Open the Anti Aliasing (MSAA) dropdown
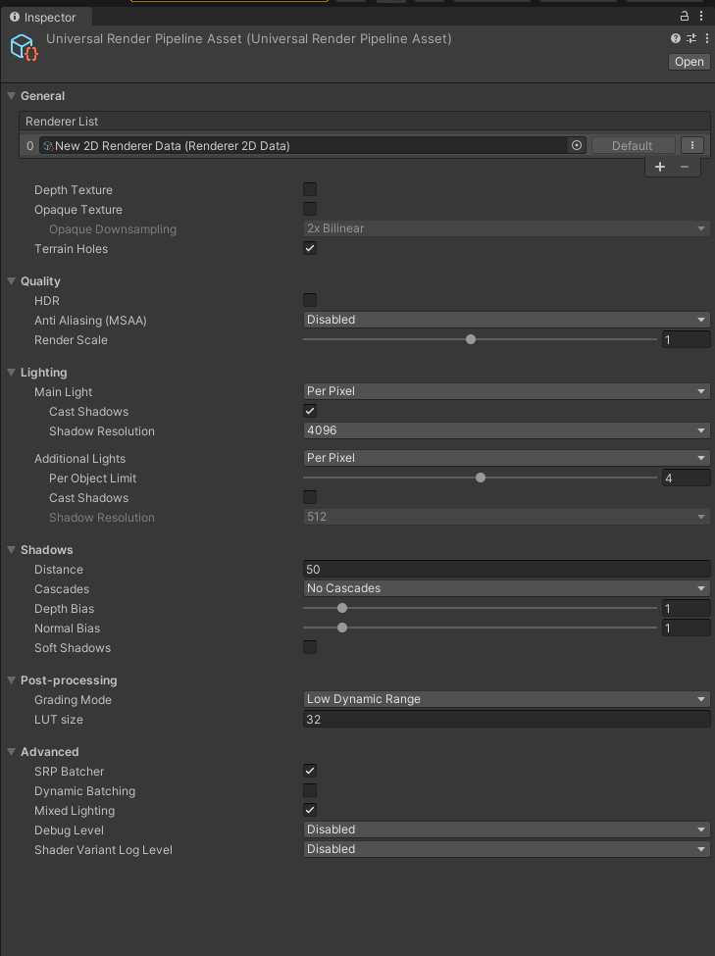The height and width of the screenshot is (956, 715). tap(506, 320)
